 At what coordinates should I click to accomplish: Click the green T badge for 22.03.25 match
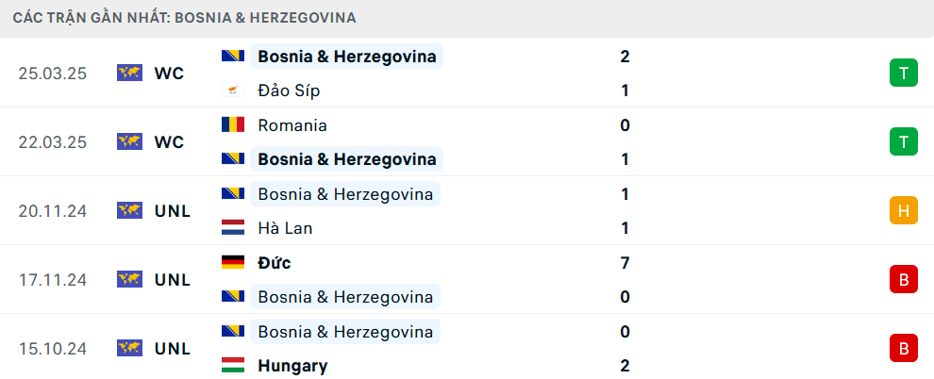pyautogui.click(x=904, y=142)
